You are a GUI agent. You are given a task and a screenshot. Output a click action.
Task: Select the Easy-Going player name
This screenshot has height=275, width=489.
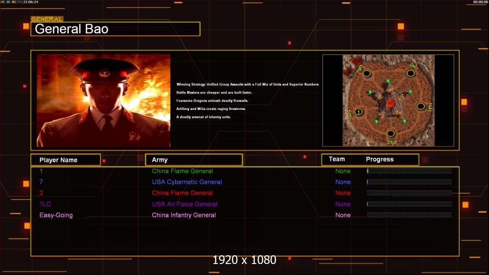point(56,215)
